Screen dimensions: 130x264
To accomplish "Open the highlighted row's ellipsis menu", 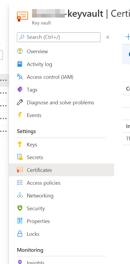I will pos(3,80).
